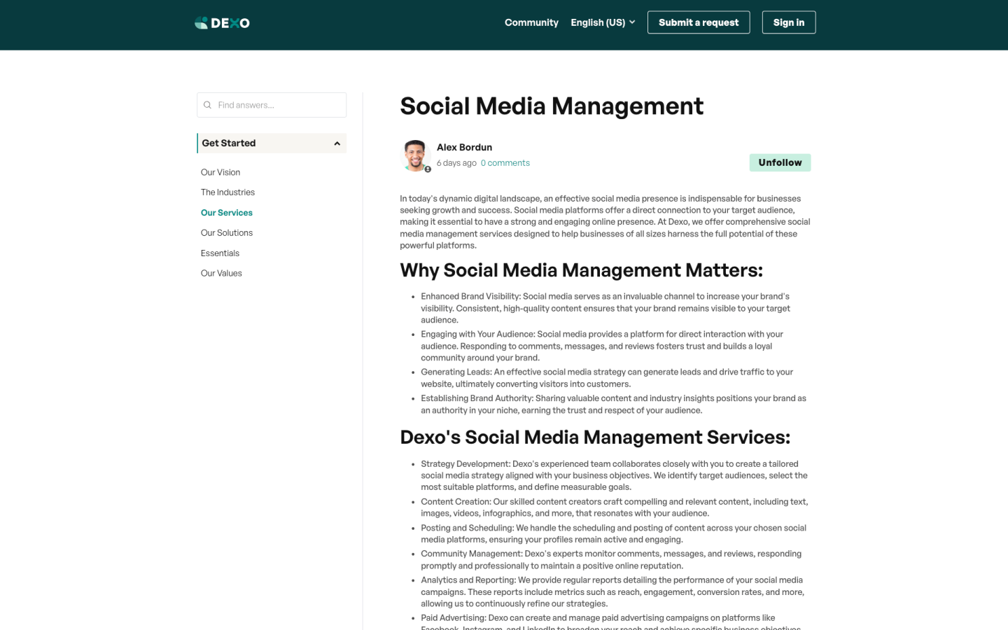Image resolution: width=1008 pixels, height=630 pixels.
Task: Select Our Values in the sidebar
Action: pos(221,274)
